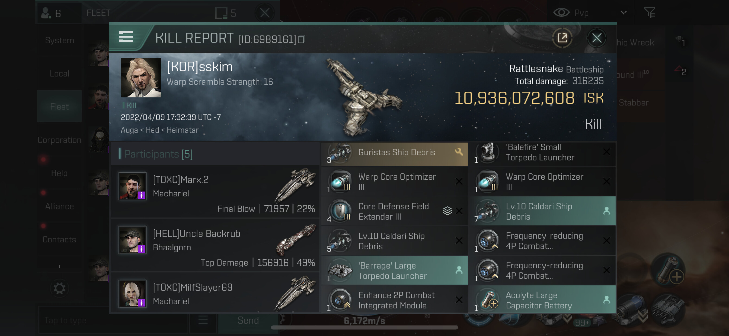Select the Acolyte Large Capacitor Battery item

coord(542,299)
